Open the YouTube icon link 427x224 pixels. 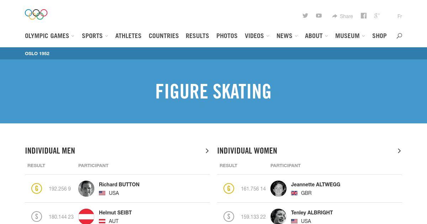click(319, 16)
